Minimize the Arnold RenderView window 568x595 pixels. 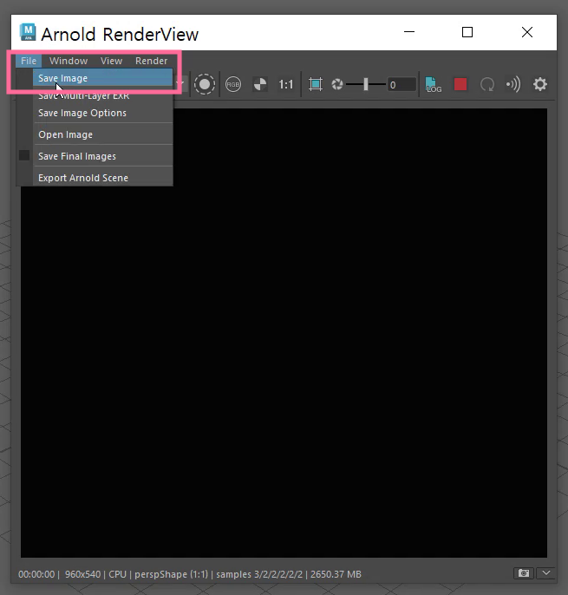[409, 32]
